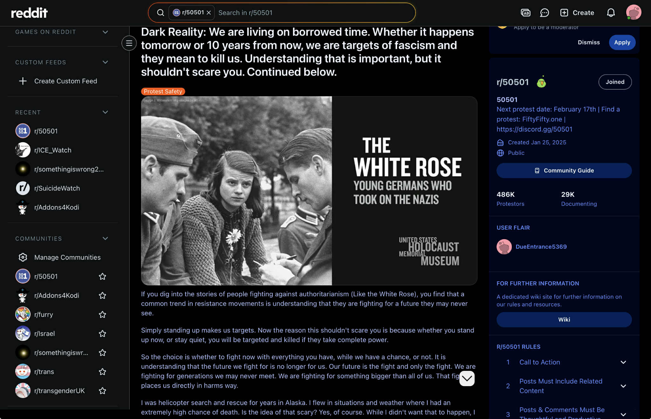651x419 pixels.
Task: Click the Manage Communities gear icon
Action: [x=23, y=257]
